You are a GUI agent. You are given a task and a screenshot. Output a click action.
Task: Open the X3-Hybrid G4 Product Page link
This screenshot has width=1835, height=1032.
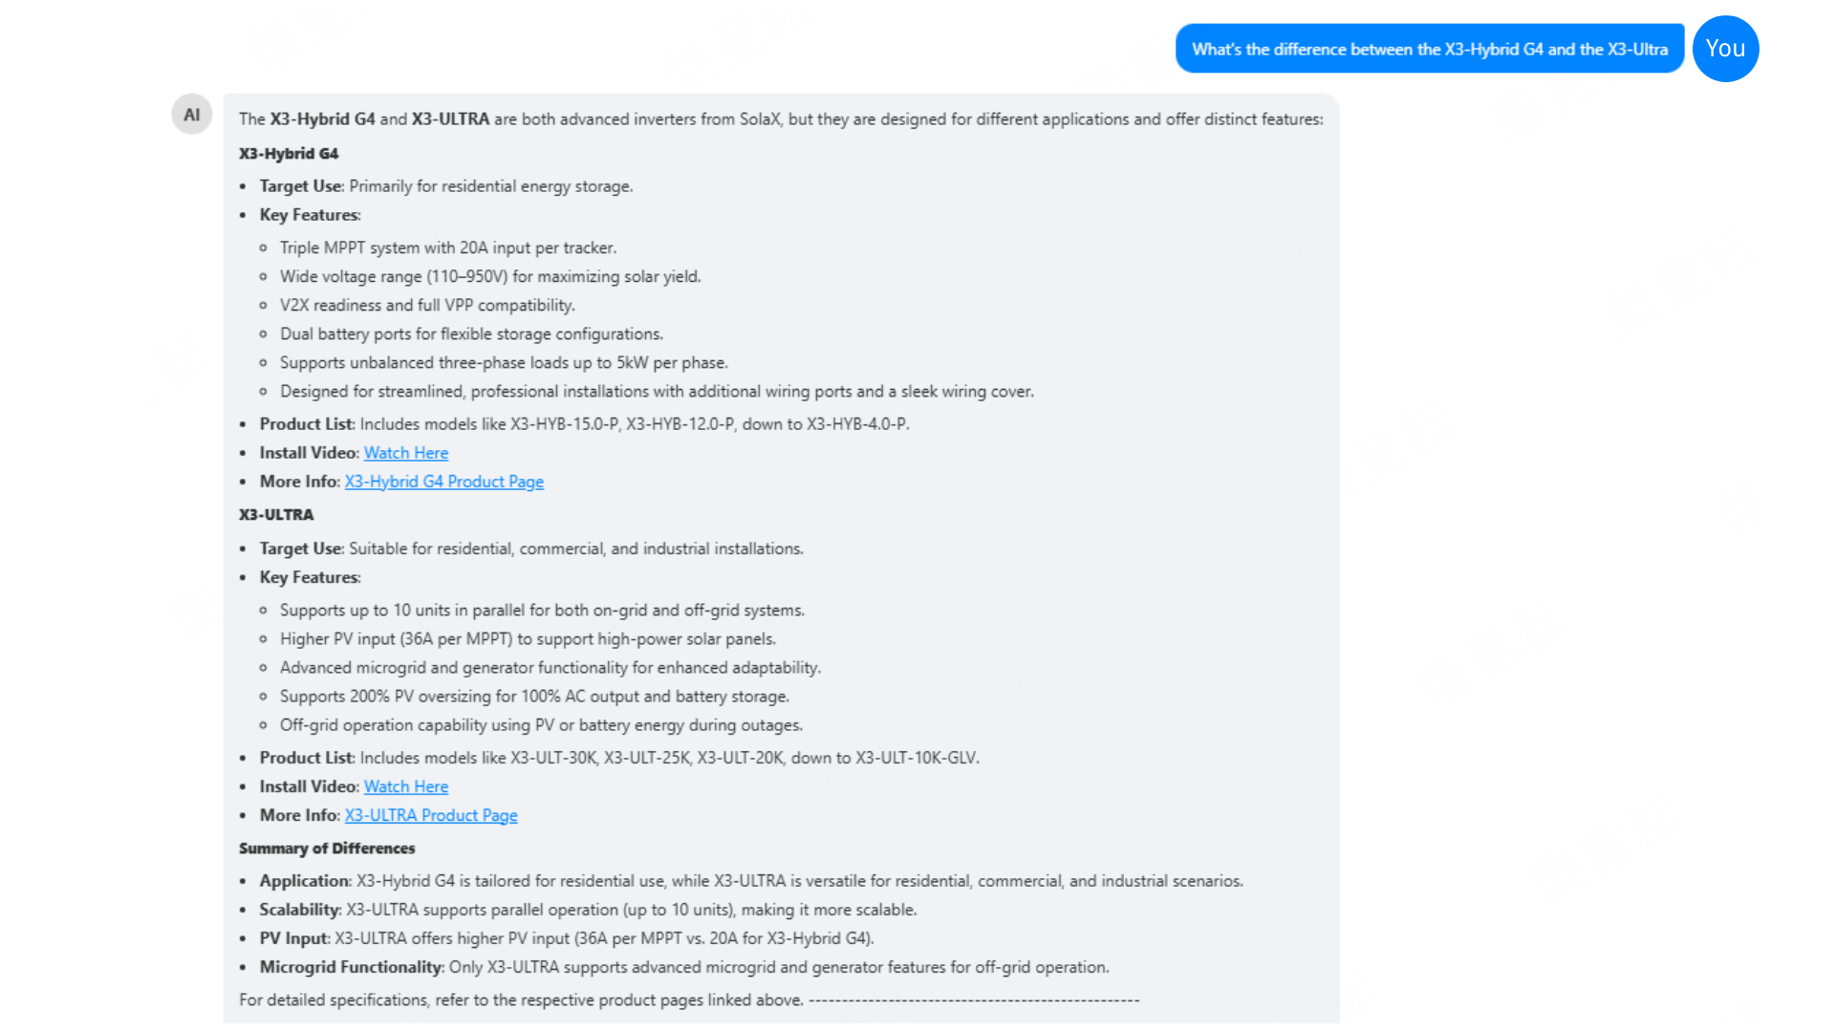pyautogui.click(x=443, y=482)
